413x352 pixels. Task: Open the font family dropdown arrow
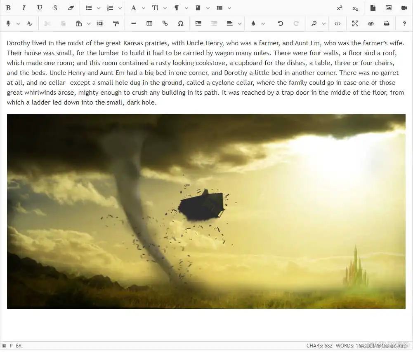coord(144,8)
